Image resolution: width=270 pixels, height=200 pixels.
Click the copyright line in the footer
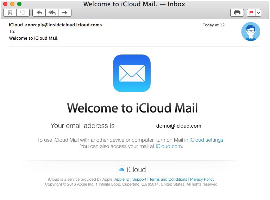(132, 184)
